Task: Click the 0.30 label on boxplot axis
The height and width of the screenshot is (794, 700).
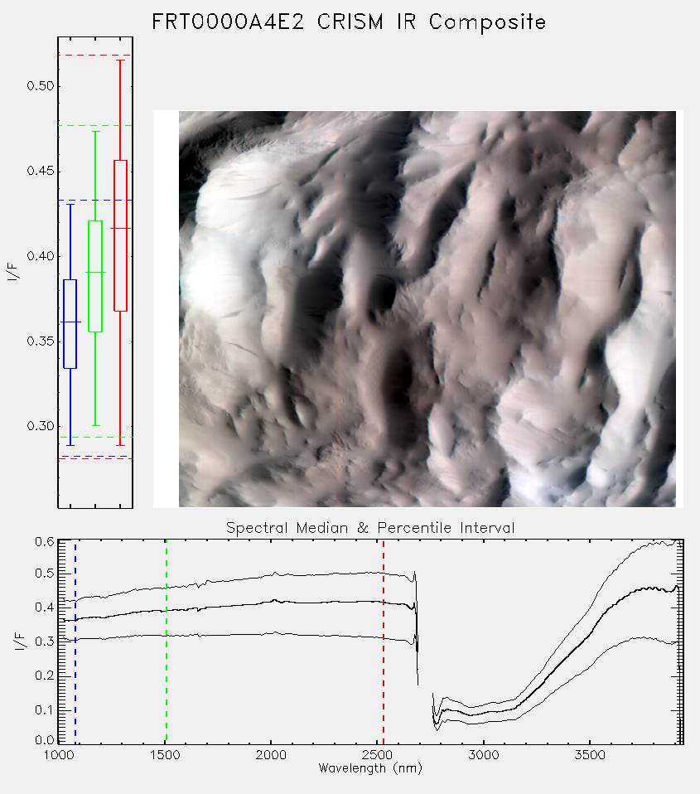Action: (x=41, y=426)
